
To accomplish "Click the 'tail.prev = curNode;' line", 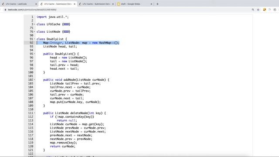I will pos(67,95).
